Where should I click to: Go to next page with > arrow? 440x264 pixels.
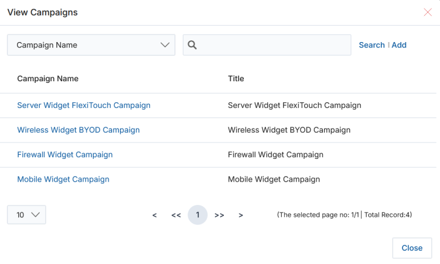(241, 215)
